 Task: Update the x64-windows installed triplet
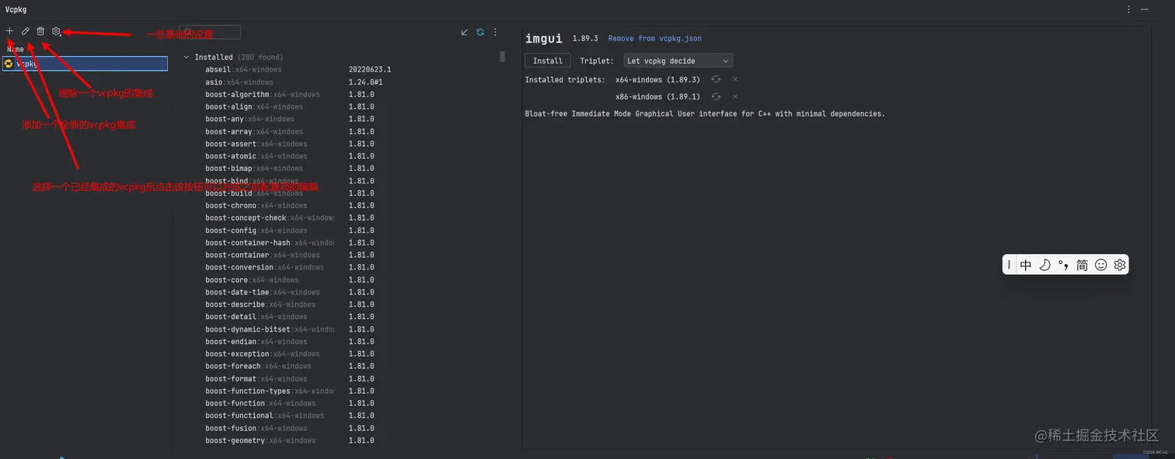[x=716, y=79]
